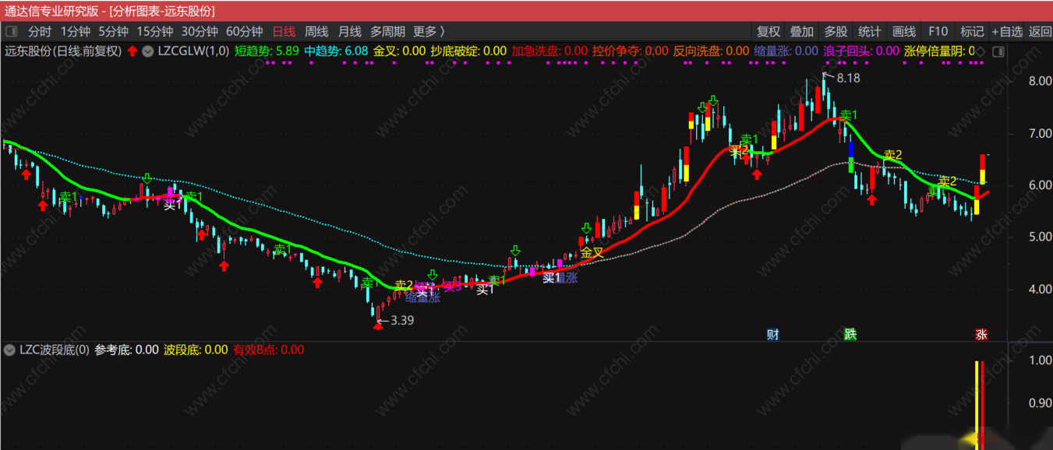Open the 统计 statistics button
The image size is (1053, 450).
[869, 32]
